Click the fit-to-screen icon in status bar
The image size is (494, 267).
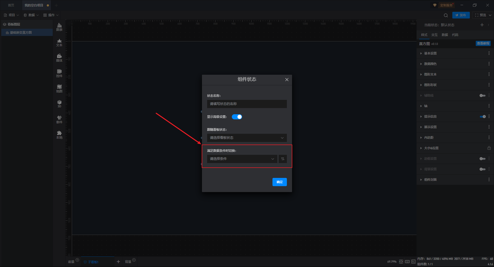[x=401, y=262]
